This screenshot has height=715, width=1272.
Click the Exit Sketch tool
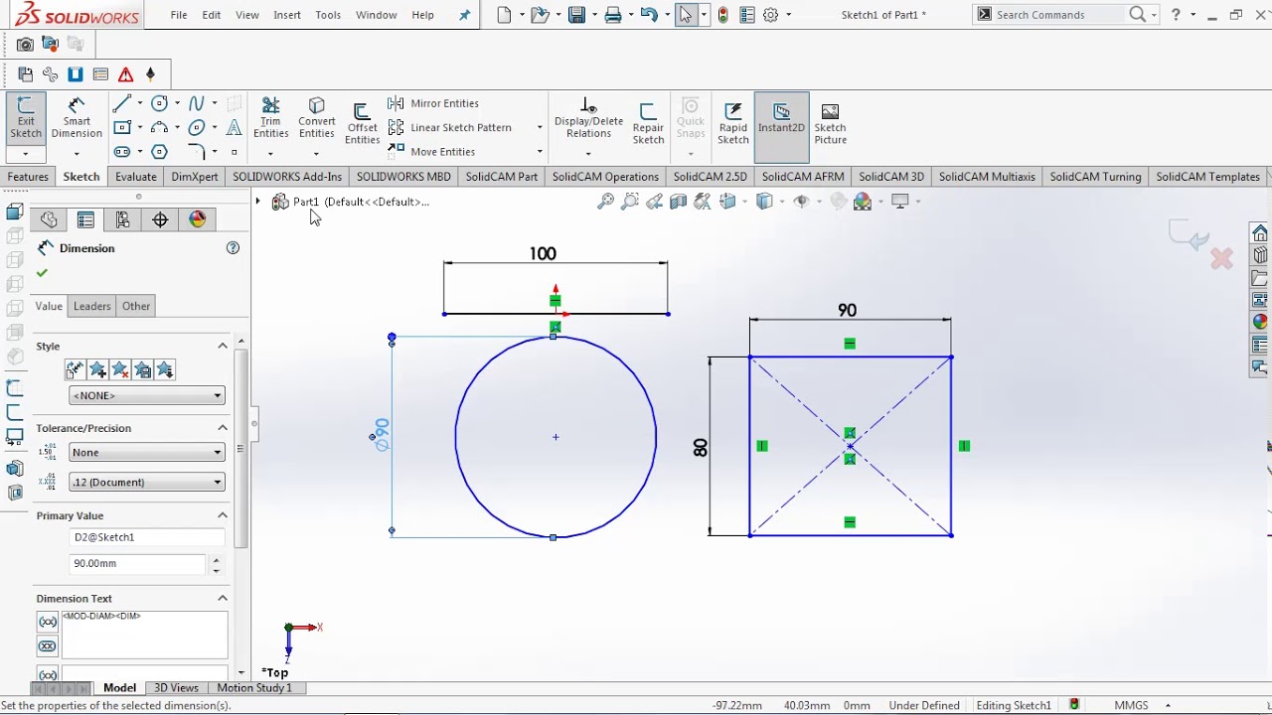pos(26,119)
